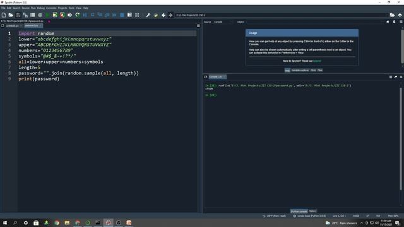
Task: Create a new file from the toolbar
Action: (4, 15)
